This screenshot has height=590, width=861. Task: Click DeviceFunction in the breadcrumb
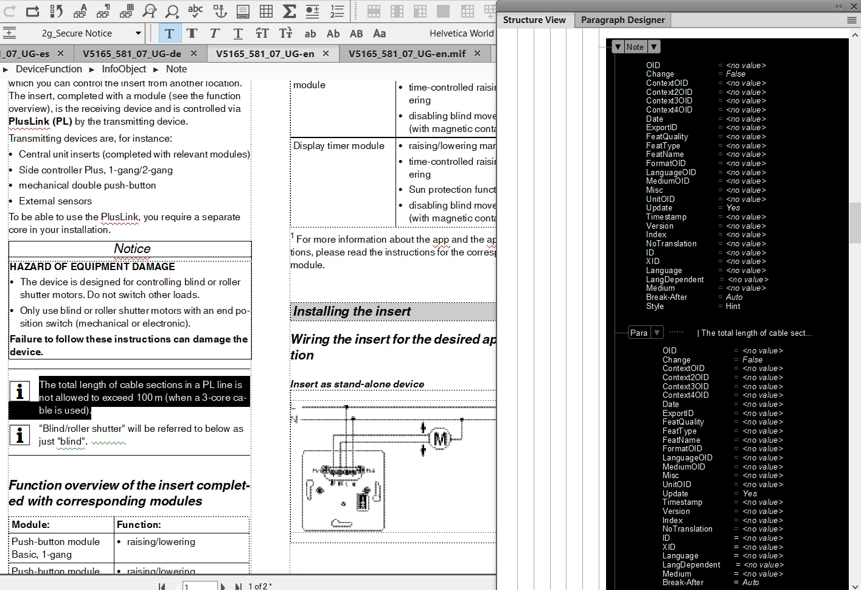49,69
